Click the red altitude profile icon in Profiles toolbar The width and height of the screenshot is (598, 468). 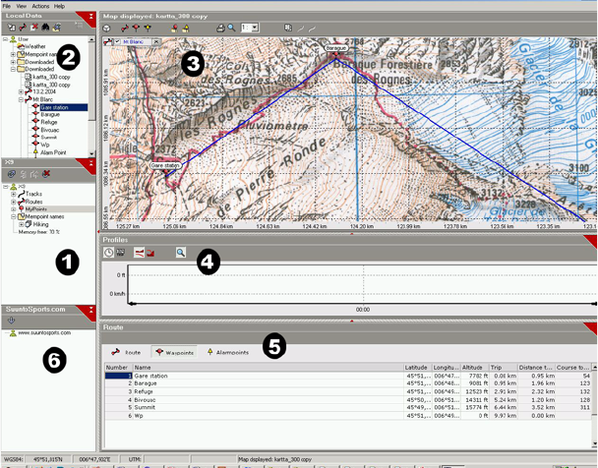(x=140, y=253)
